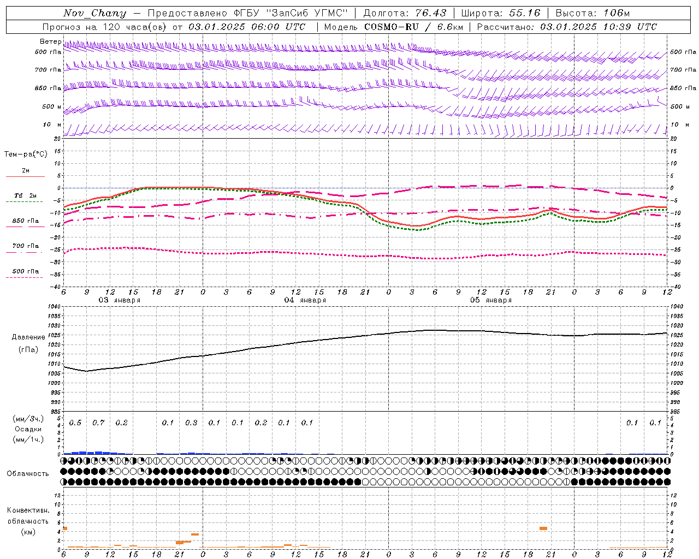
Task: Click the '0.3' precipitation amount
Action: pyautogui.click(x=191, y=423)
